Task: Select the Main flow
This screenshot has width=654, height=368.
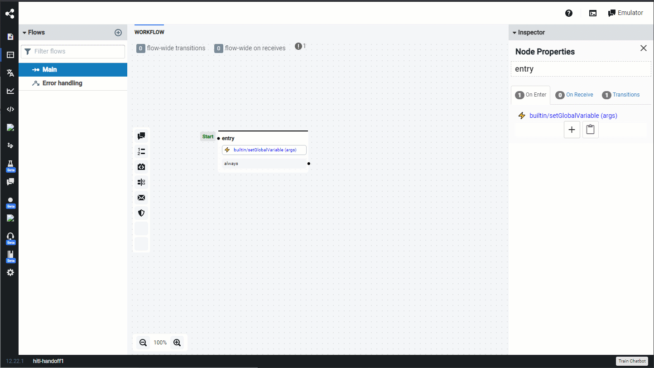Action: (73, 70)
